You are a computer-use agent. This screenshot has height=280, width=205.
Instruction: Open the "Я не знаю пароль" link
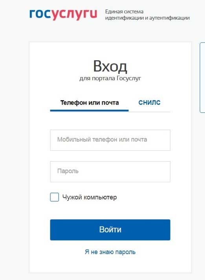(x=110, y=252)
